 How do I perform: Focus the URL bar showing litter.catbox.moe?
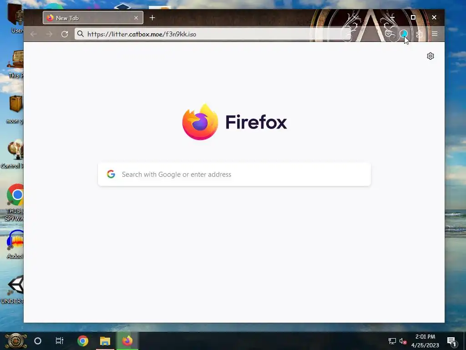213,34
